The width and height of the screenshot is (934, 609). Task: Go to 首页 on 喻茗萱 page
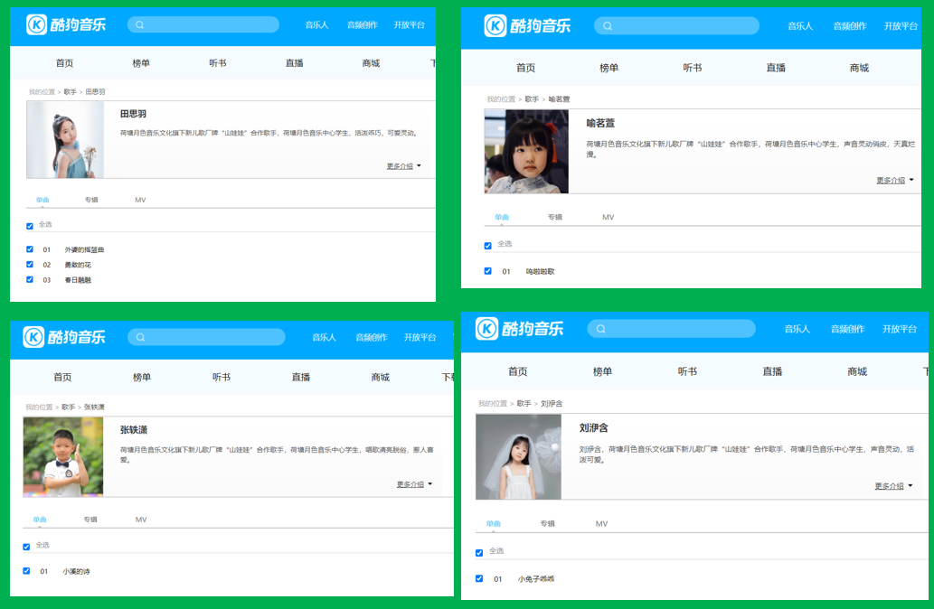[525, 68]
